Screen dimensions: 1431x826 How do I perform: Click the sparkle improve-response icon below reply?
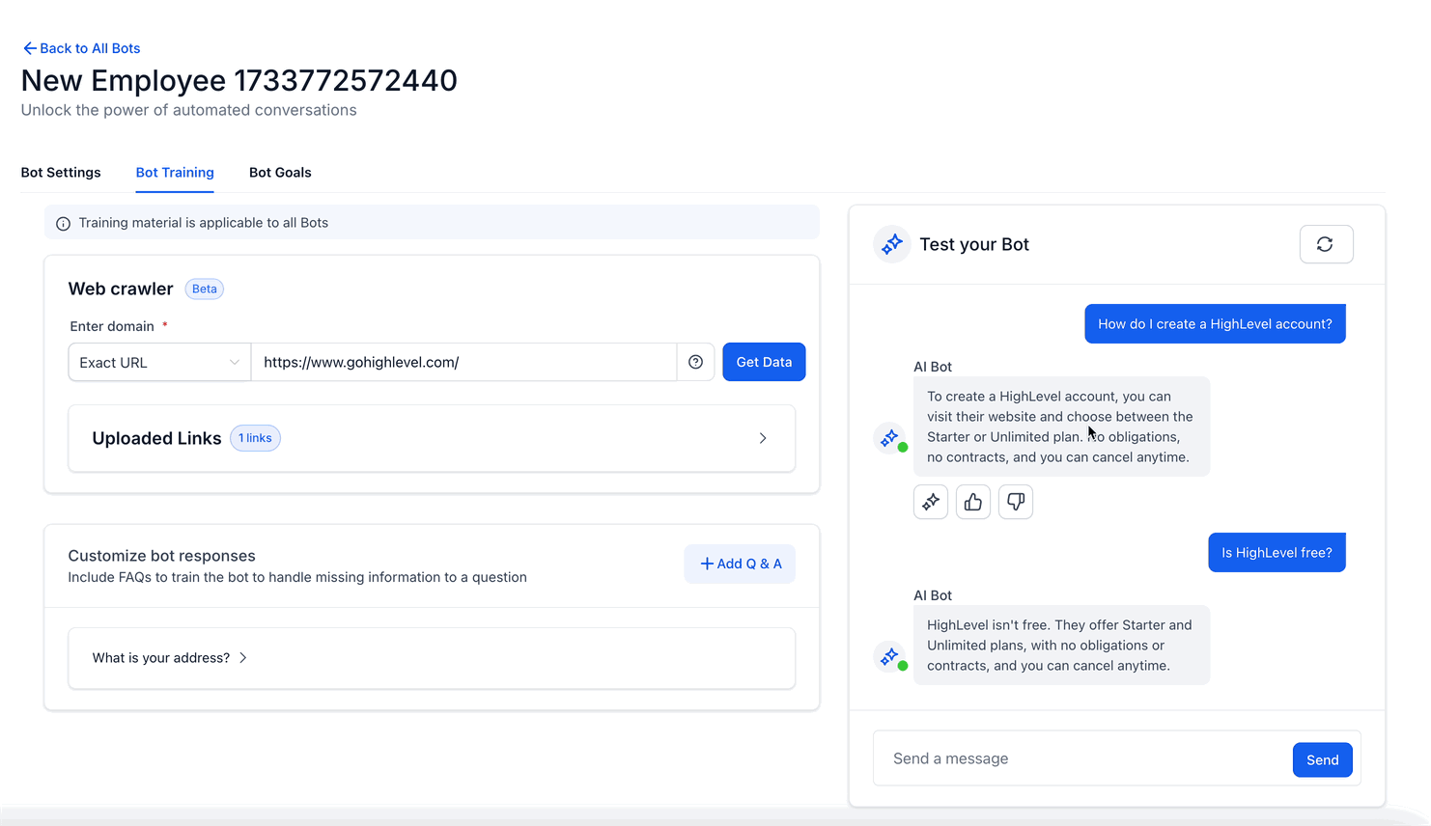(930, 502)
